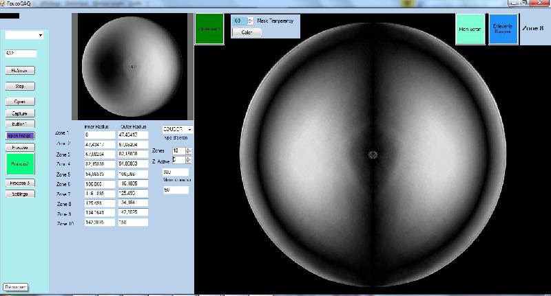Viewport: 551px width, 296px height.
Task: Click the Open button
Action: tap(20, 102)
